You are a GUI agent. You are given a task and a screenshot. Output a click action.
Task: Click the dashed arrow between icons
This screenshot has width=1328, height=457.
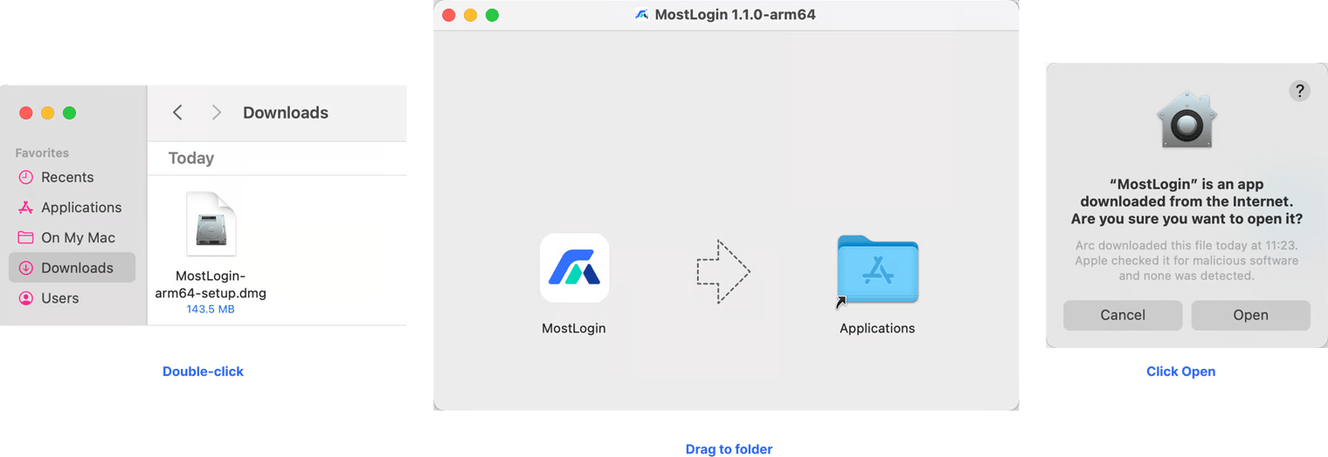click(723, 271)
